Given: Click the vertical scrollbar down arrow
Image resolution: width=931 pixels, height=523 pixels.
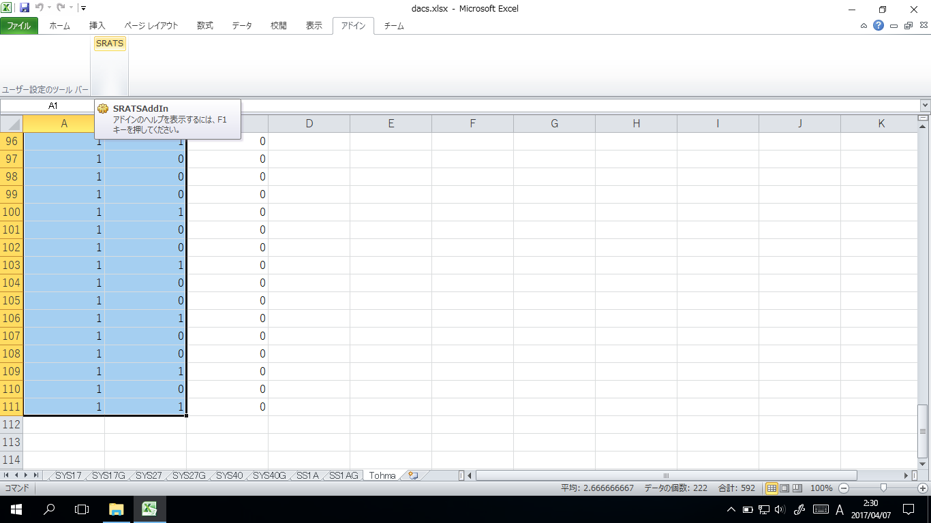Looking at the screenshot, I should pyautogui.click(x=924, y=464).
